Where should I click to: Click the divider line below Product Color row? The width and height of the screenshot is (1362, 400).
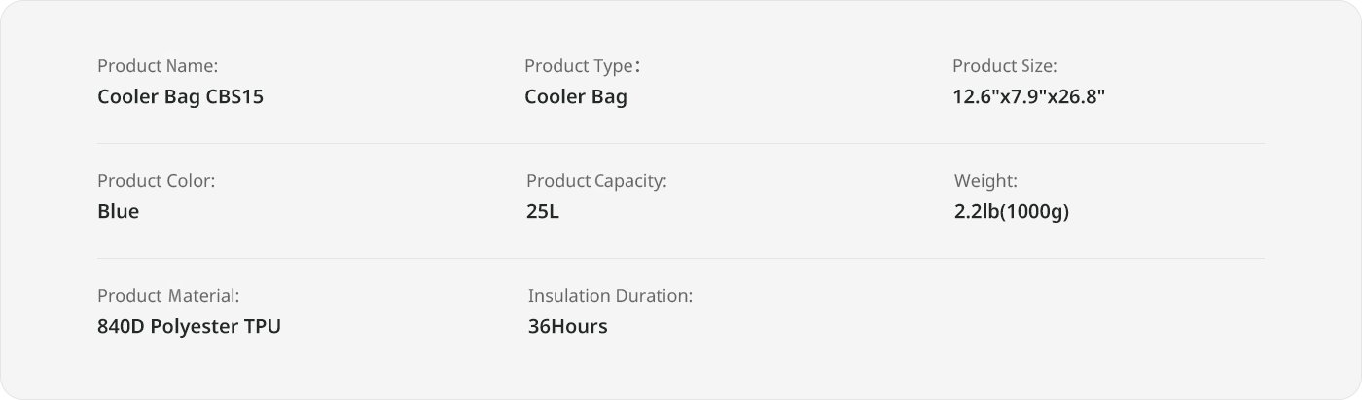[x=681, y=259]
